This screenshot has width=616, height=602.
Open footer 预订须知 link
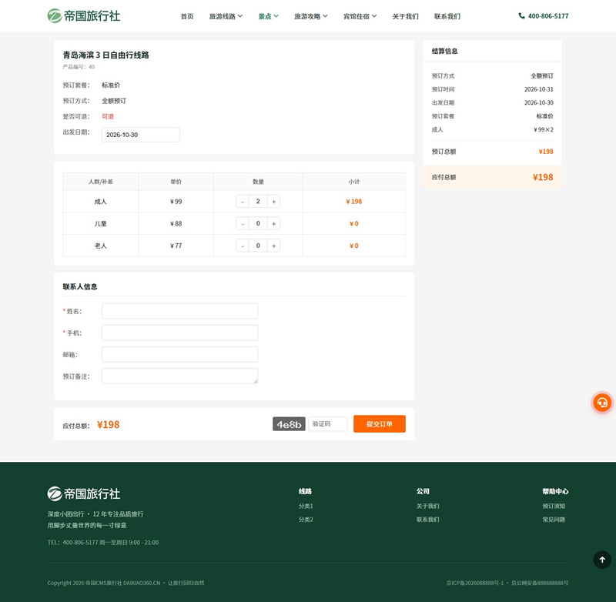554,506
